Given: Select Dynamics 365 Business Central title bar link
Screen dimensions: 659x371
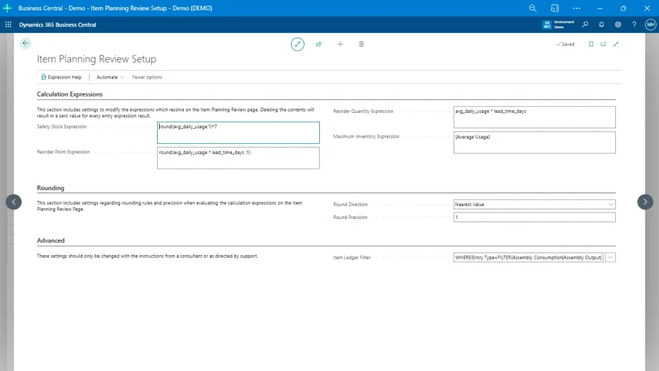Looking at the screenshot, I should (57, 24).
